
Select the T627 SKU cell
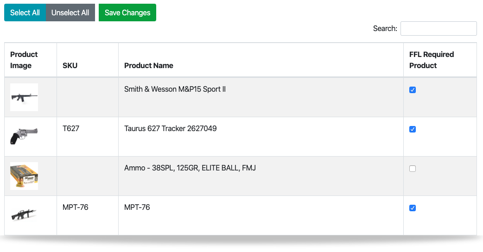click(x=71, y=128)
